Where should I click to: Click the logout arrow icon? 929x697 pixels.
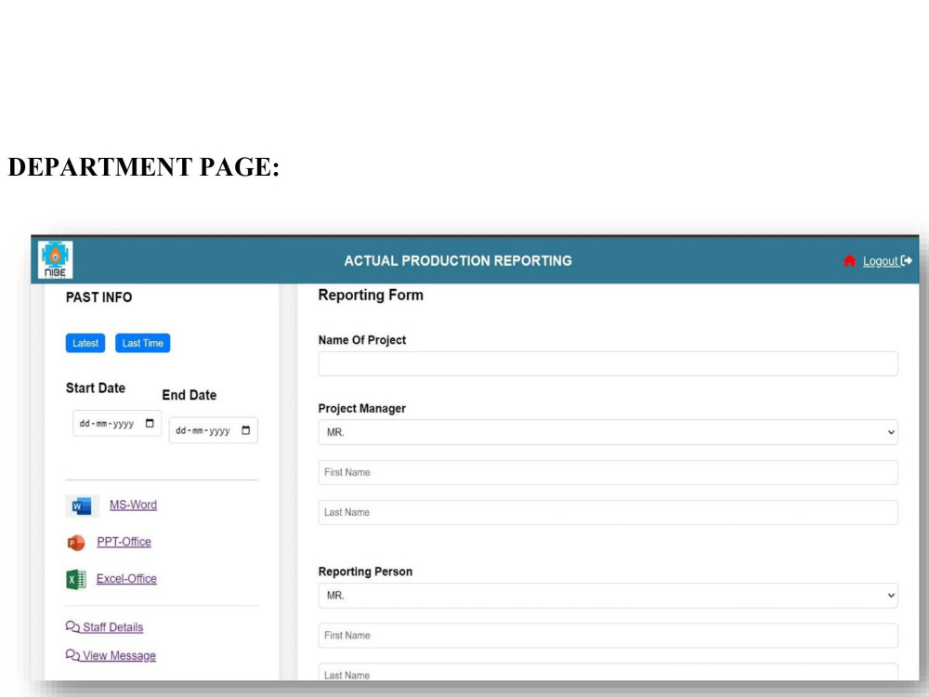tap(907, 261)
